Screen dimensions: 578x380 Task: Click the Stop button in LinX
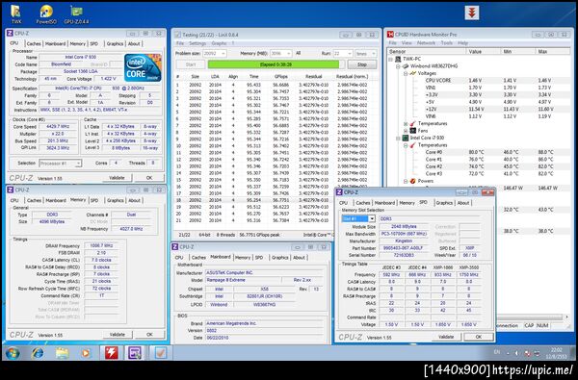(362, 64)
